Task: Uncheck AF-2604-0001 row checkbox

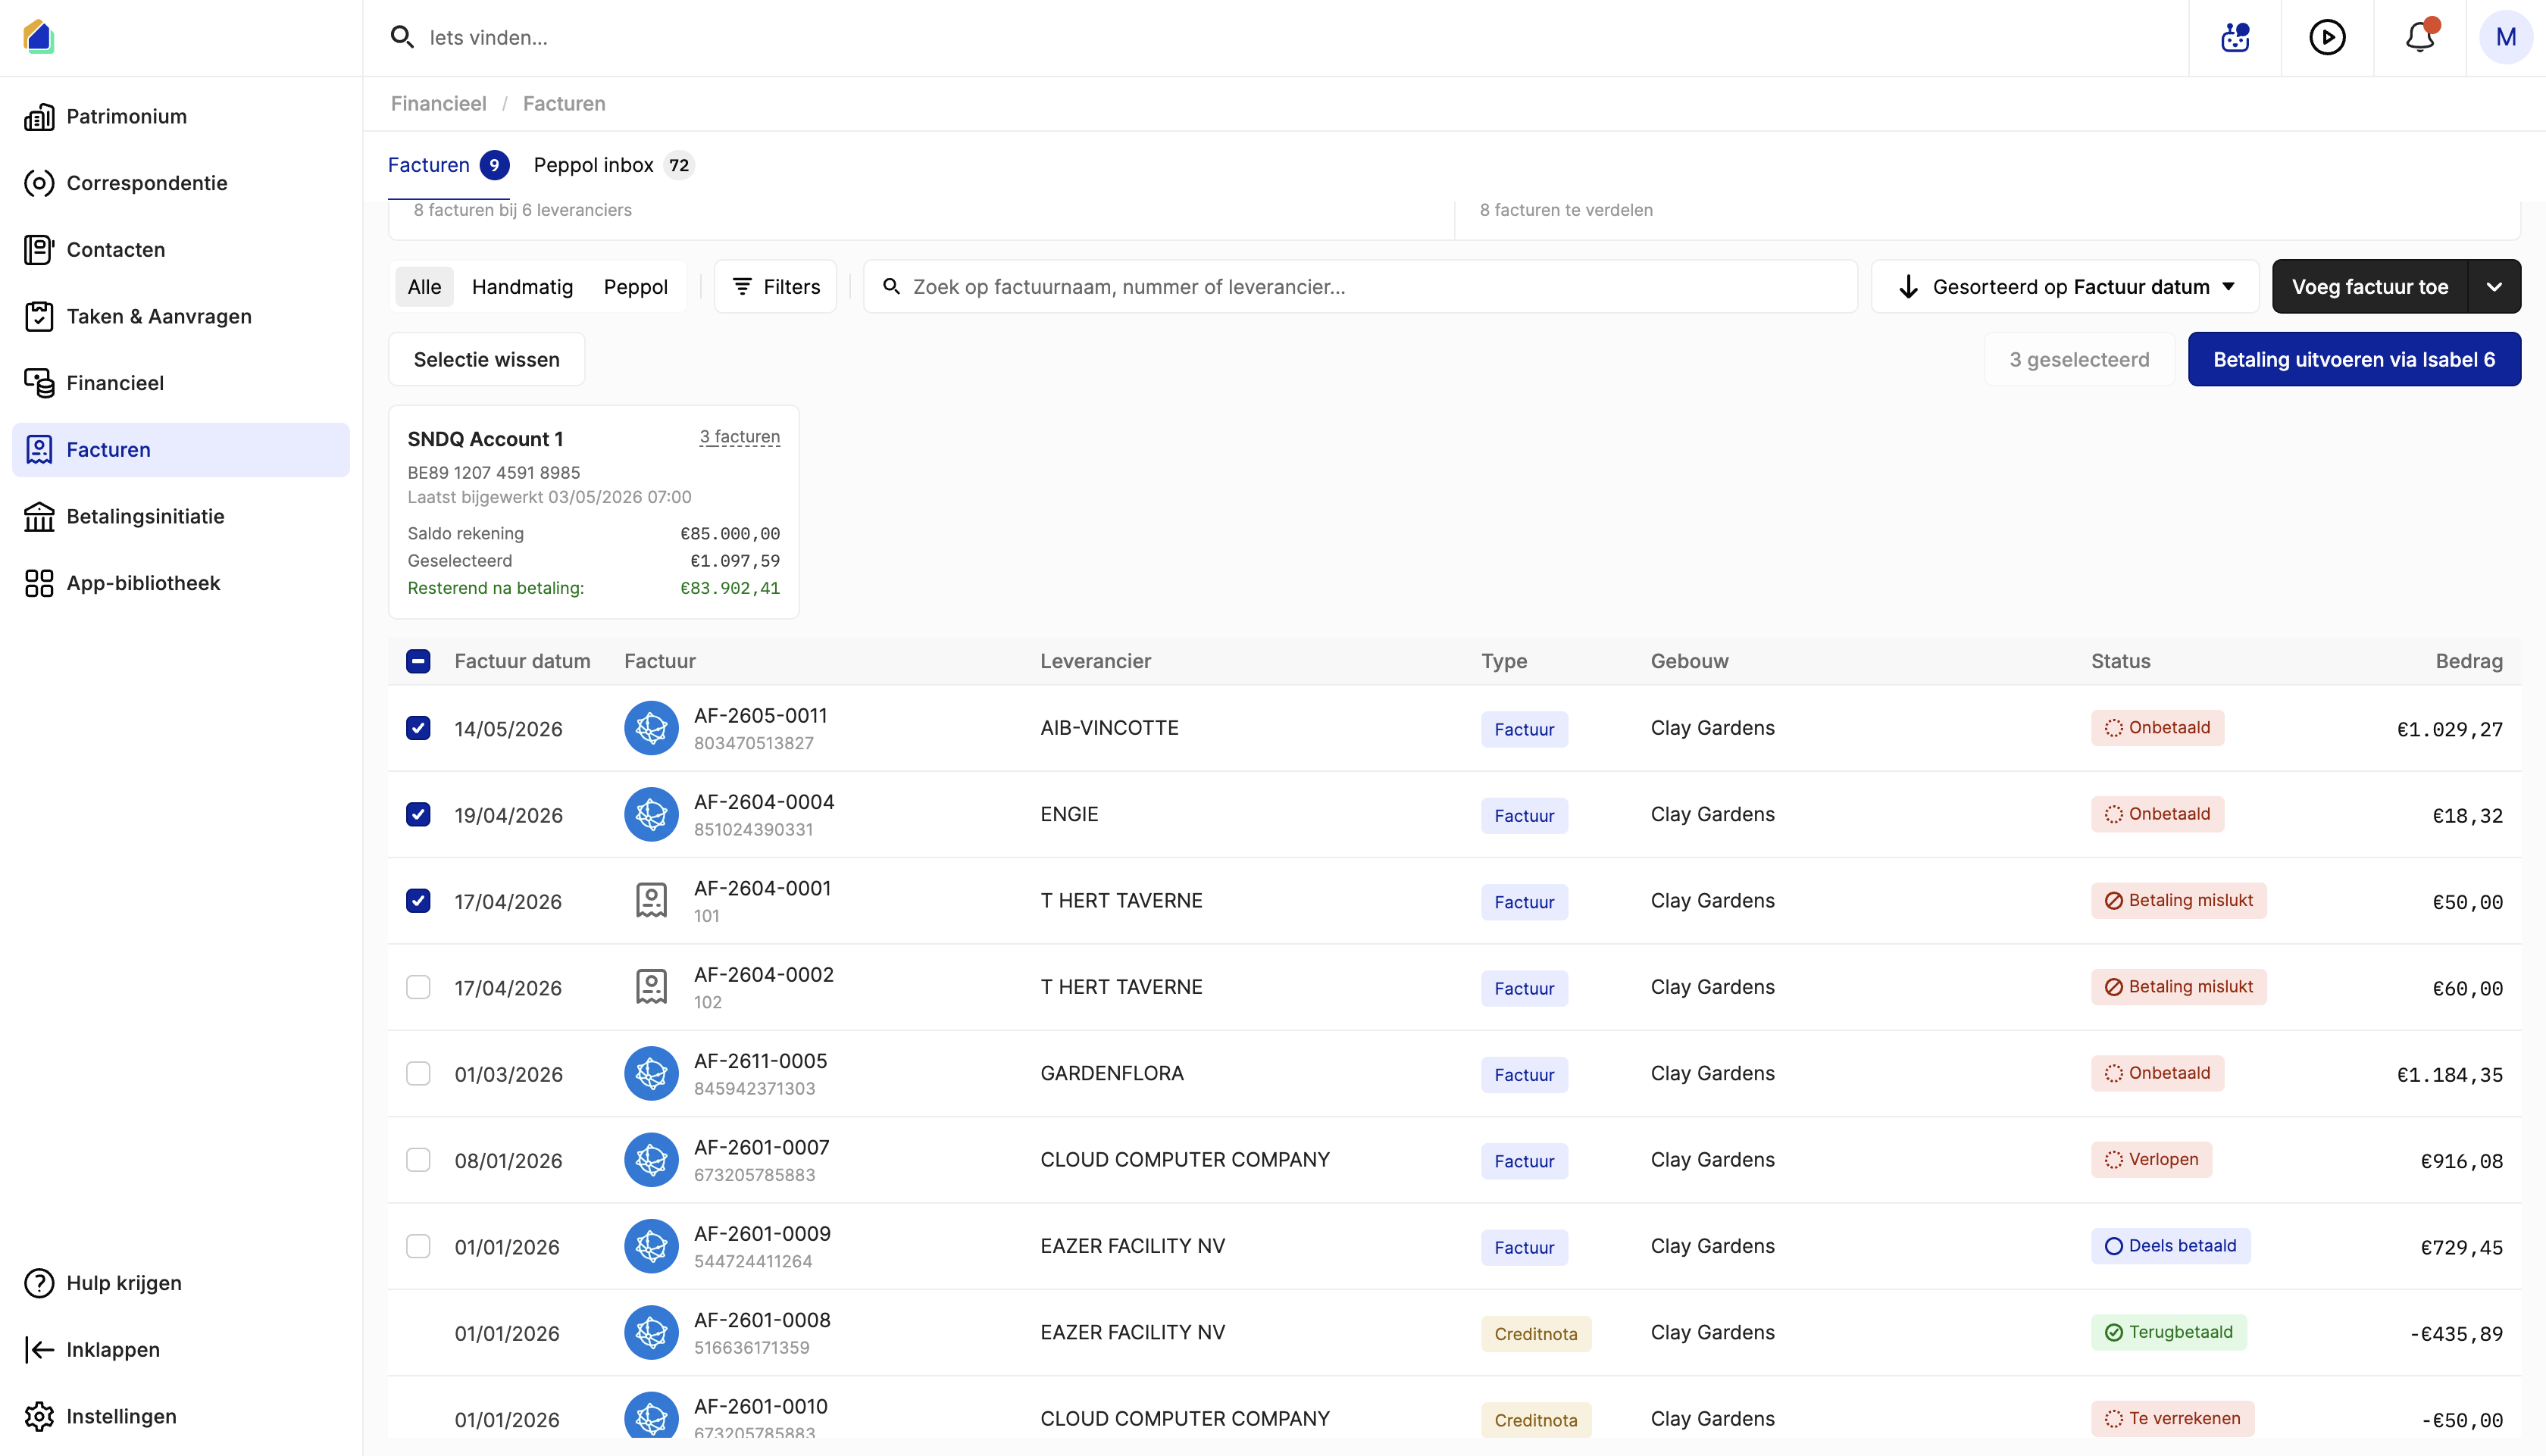Action: point(418,901)
